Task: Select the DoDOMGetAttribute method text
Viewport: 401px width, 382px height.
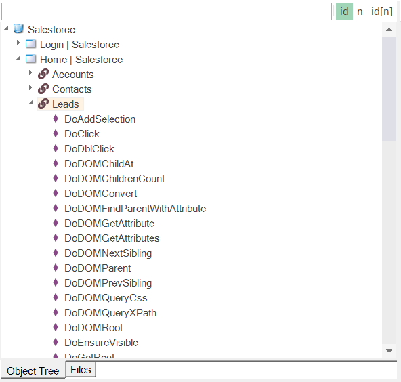Action: [110, 224]
